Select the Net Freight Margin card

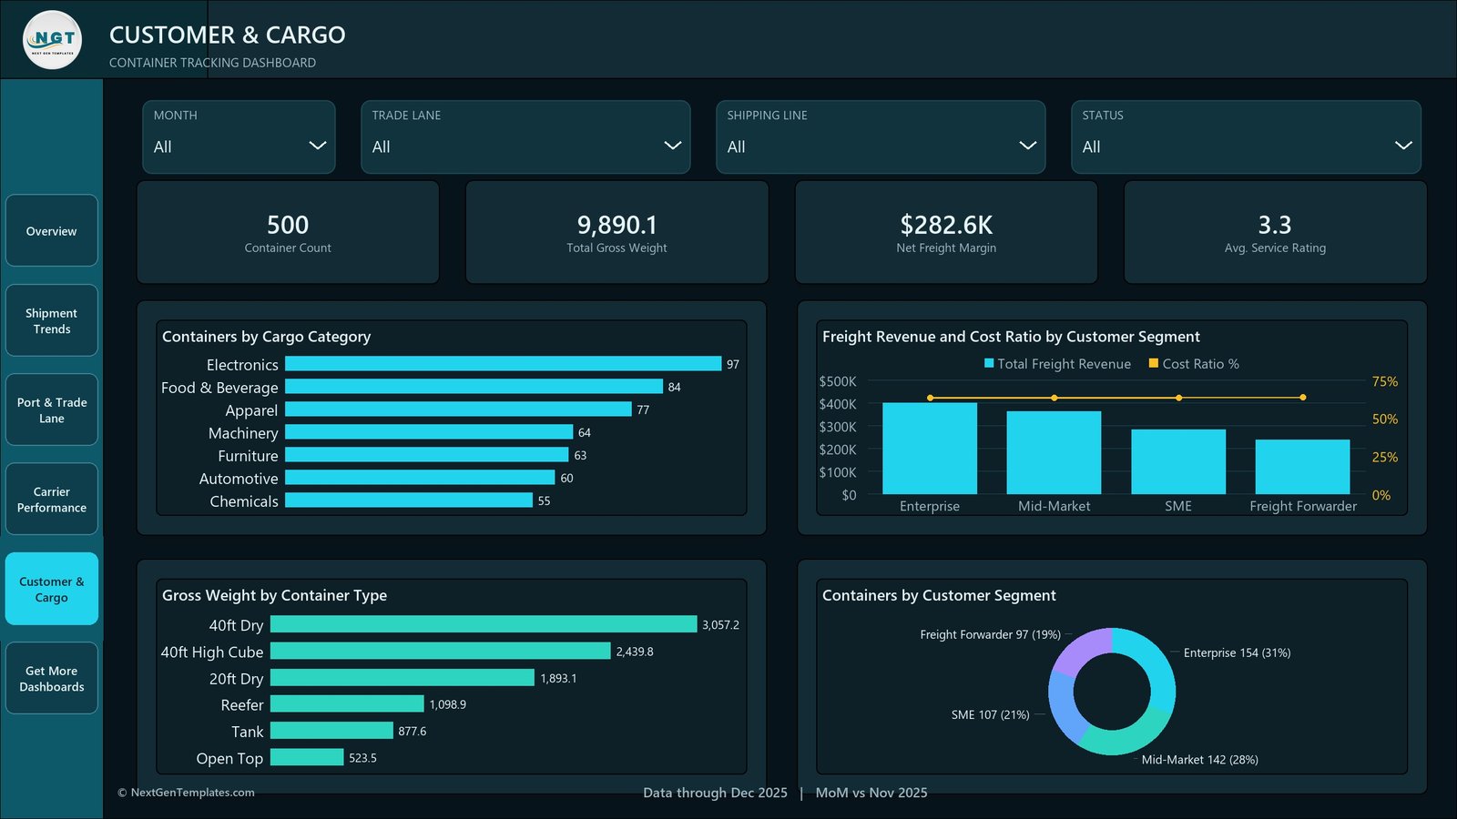(x=946, y=232)
